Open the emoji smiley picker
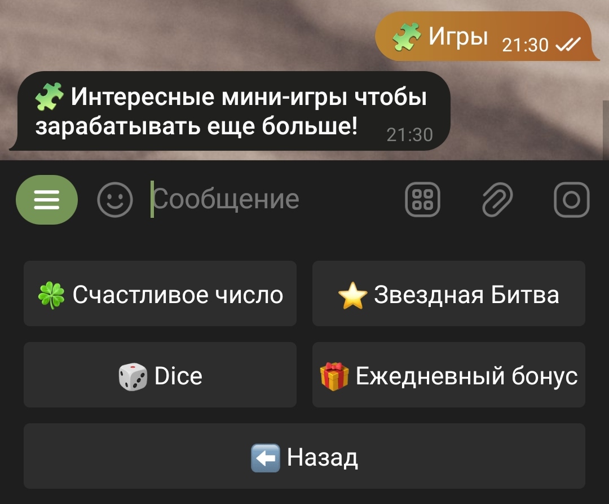The width and height of the screenshot is (609, 504). click(x=115, y=200)
